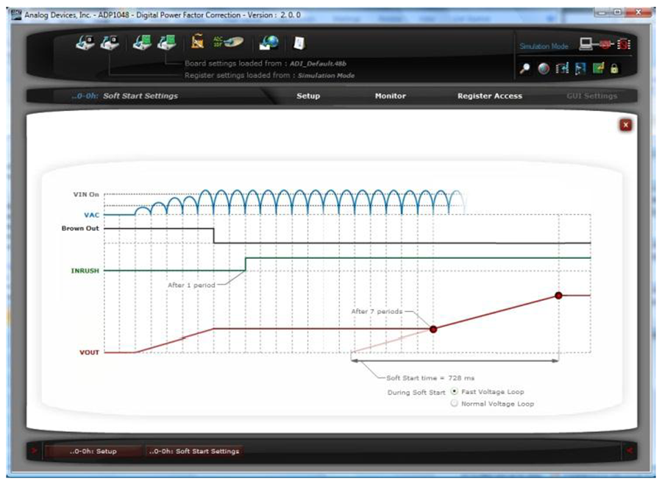Close the ADP1048 application window
This screenshot has height=484, width=662.
tap(638, 13)
